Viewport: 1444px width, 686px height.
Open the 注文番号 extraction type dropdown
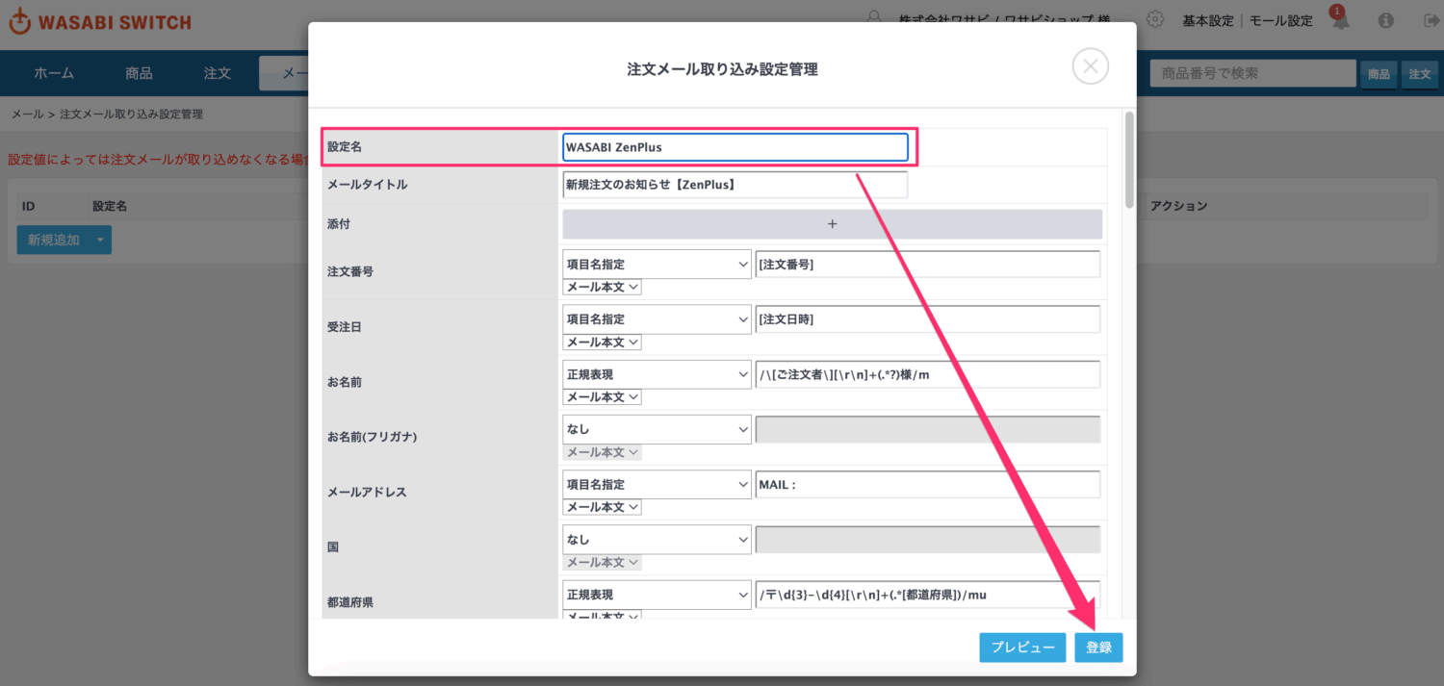pos(657,265)
